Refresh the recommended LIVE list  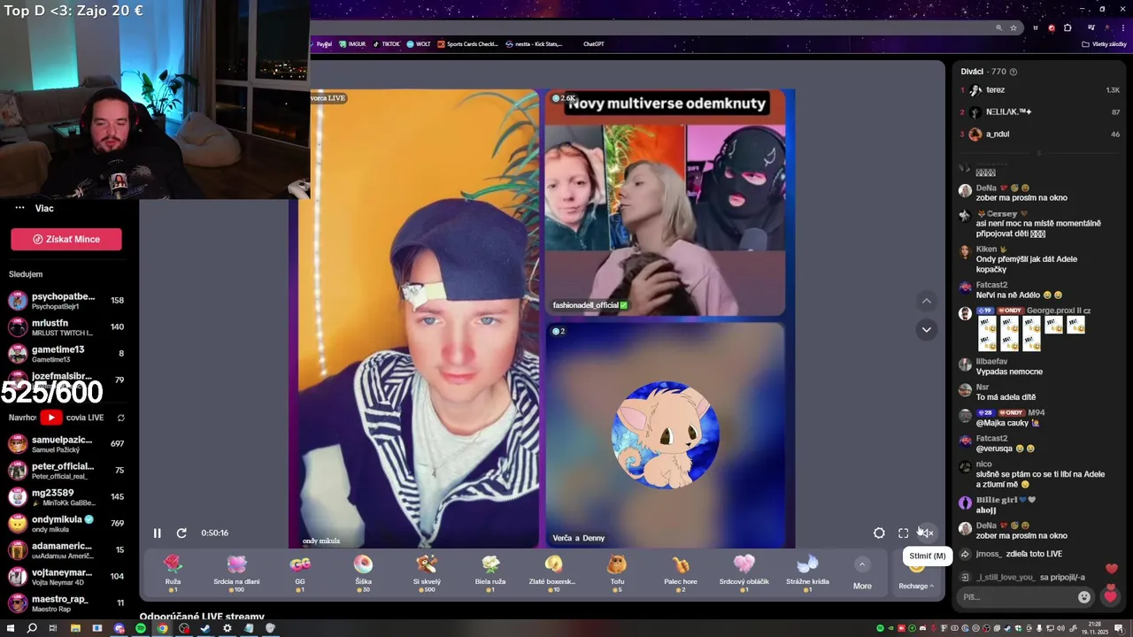tap(120, 418)
